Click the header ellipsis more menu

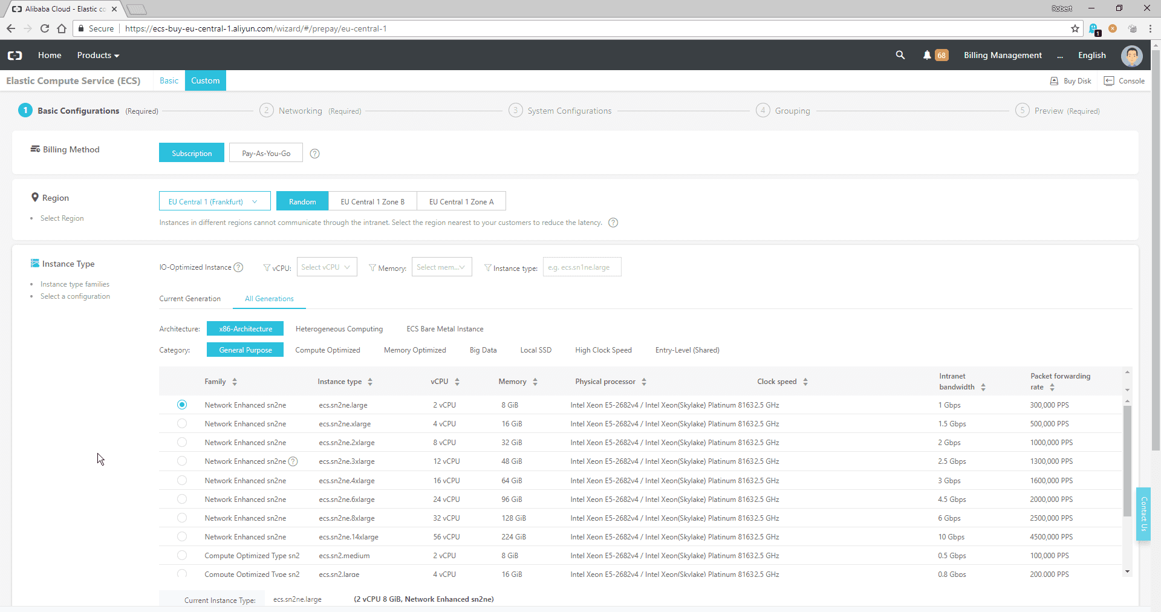pos(1060,56)
